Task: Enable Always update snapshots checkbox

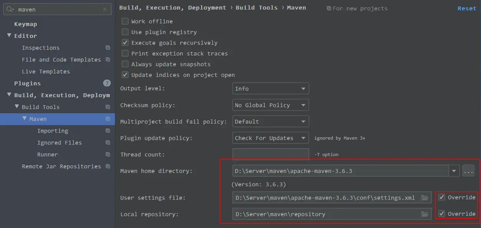Action: click(125, 64)
